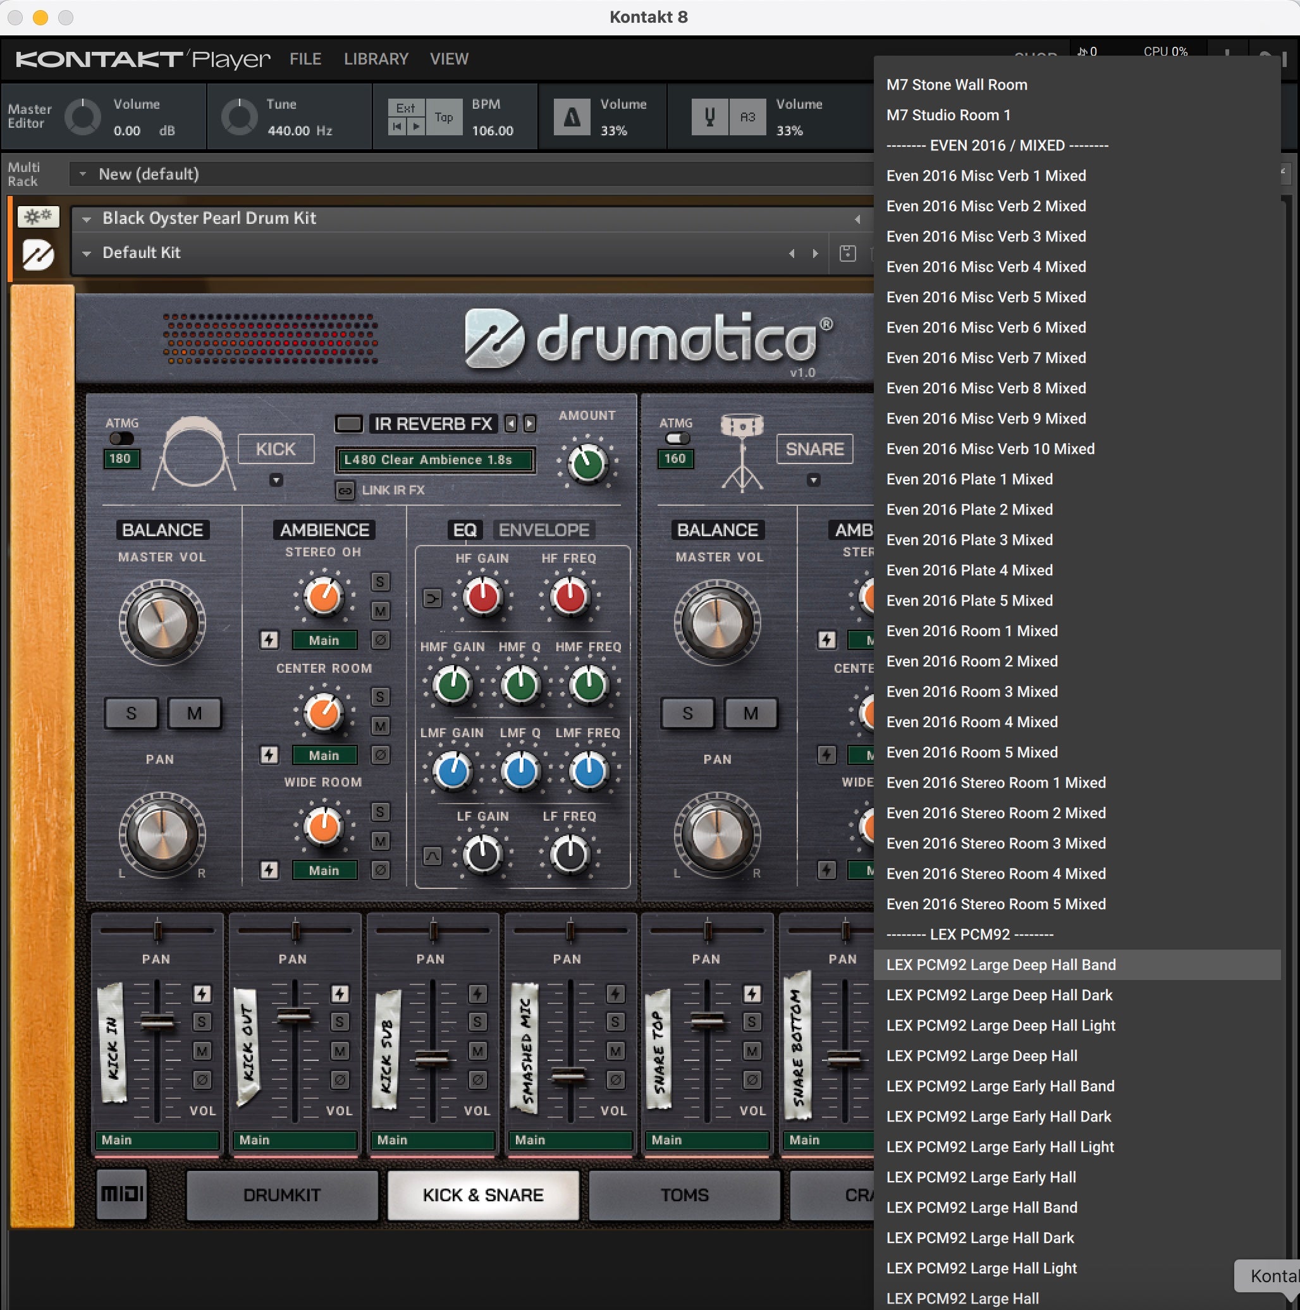Click transport rewind button in master editor
This screenshot has width=1300, height=1310.
click(397, 126)
